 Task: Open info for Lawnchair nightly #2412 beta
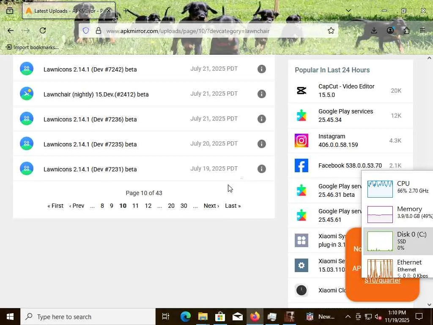point(261,94)
